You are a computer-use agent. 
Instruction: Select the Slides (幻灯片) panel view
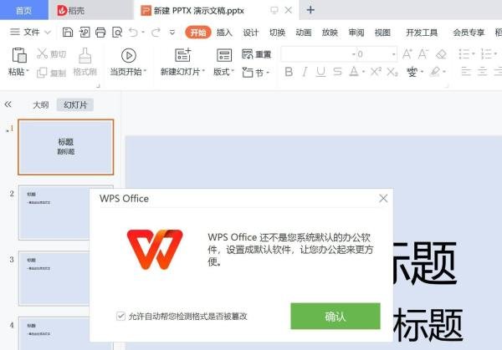click(x=75, y=105)
